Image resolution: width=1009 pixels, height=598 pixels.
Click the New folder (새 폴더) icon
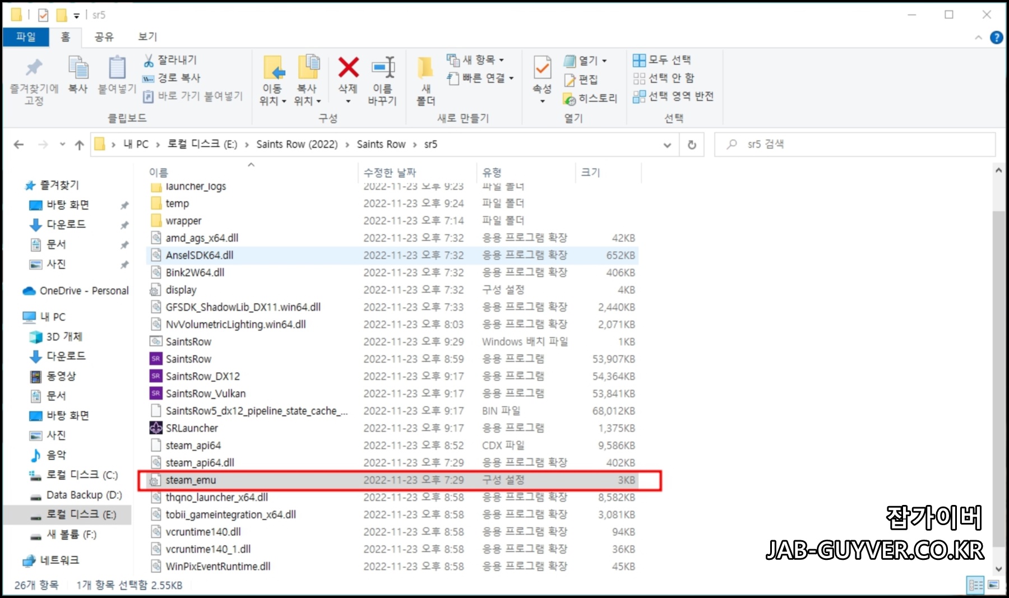tap(425, 68)
